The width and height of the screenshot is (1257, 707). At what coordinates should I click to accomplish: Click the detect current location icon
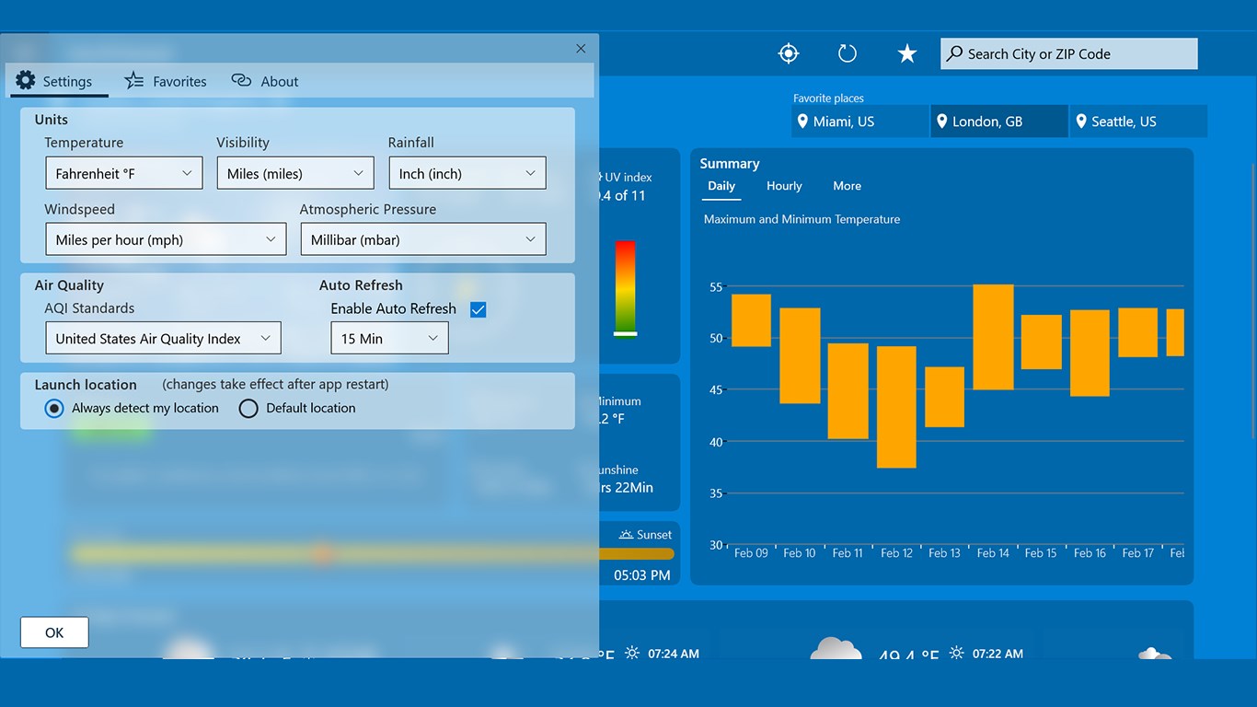(788, 52)
